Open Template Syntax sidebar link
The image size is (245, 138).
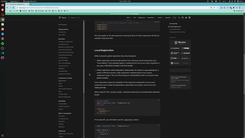(x=64, y=44)
